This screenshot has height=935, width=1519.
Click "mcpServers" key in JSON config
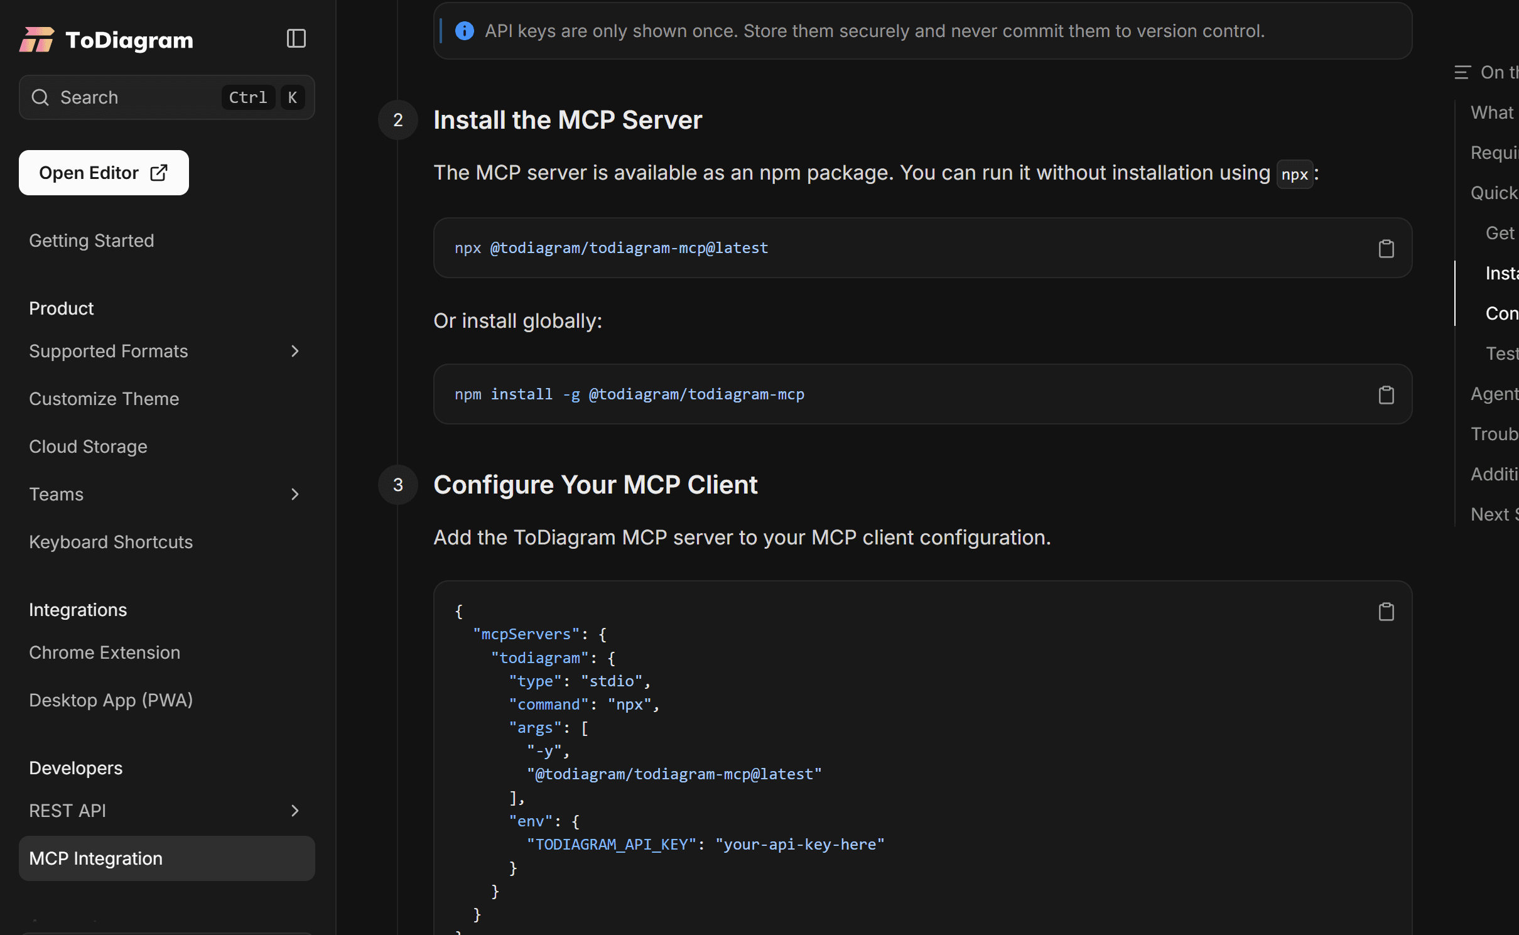(526, 634)
